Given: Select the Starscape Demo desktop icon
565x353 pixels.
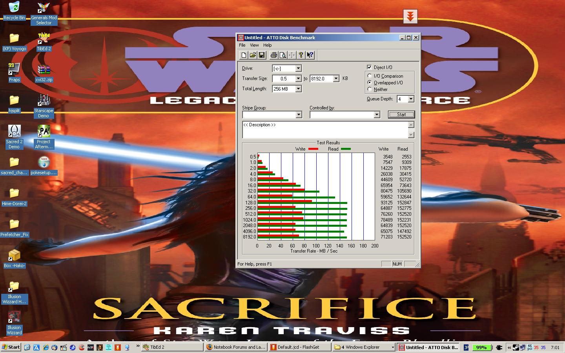Looking at the screenshot, I should (x=44, y=106).
